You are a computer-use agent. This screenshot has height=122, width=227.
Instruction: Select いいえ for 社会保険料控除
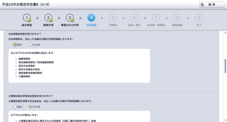click(30, 45)
